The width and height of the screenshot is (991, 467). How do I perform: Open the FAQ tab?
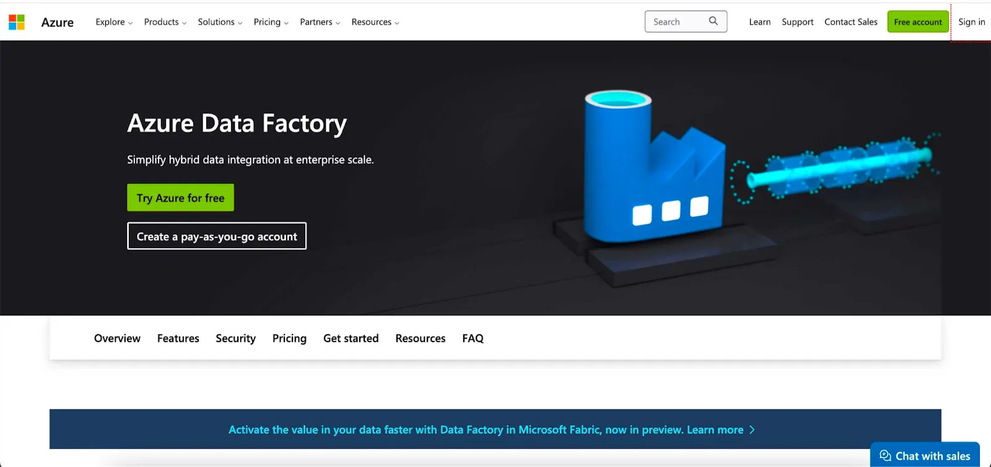click(x=473, y=338)
